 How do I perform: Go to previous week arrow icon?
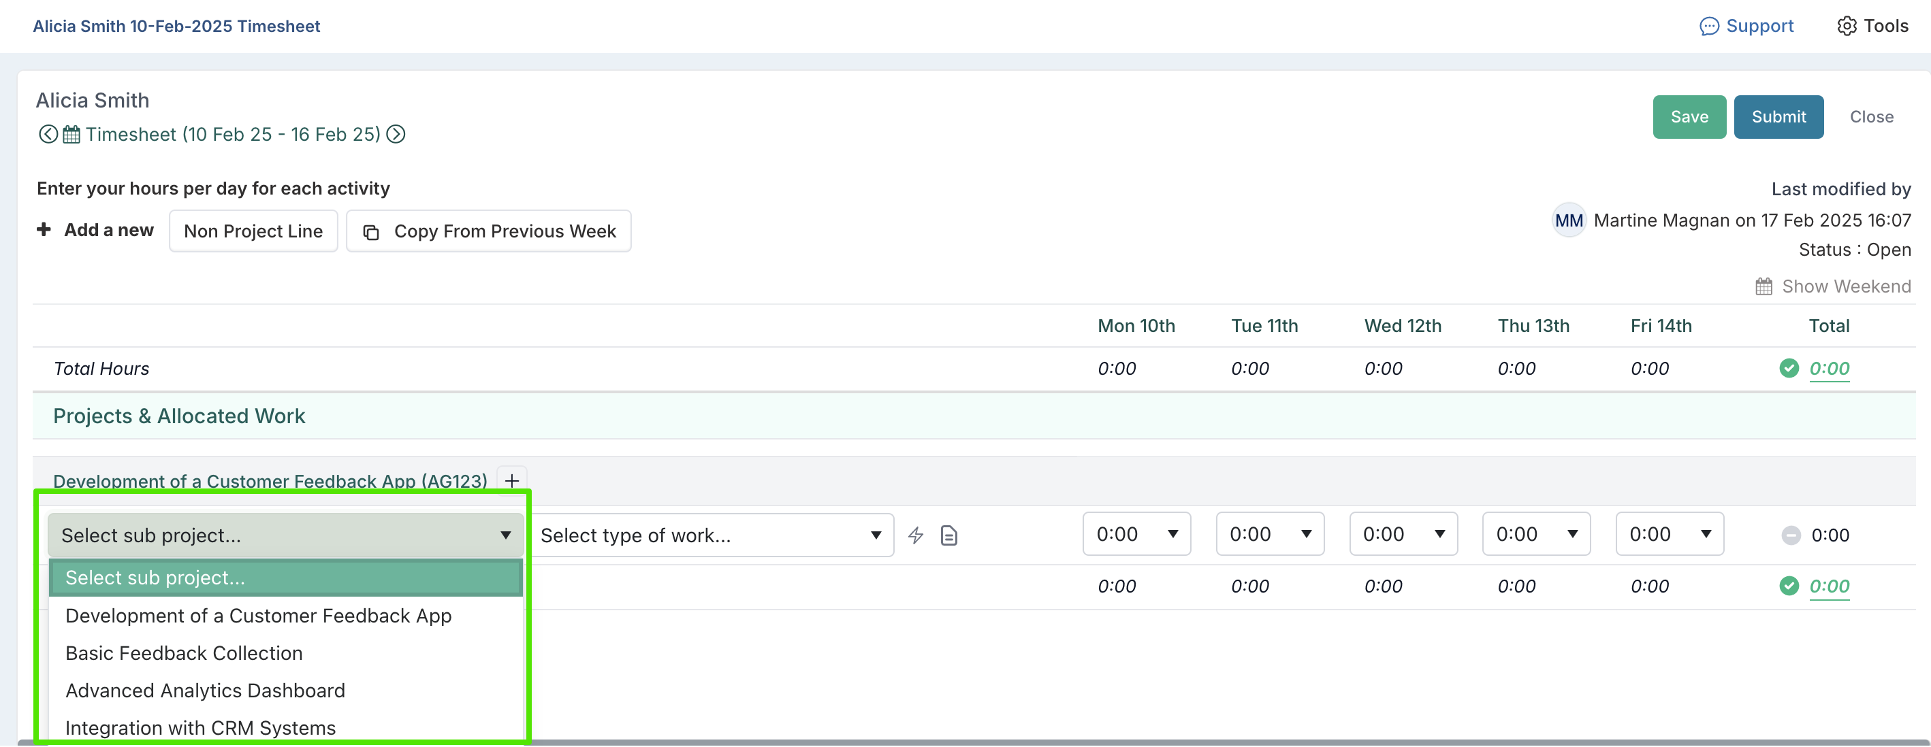(x=48, y=134)
